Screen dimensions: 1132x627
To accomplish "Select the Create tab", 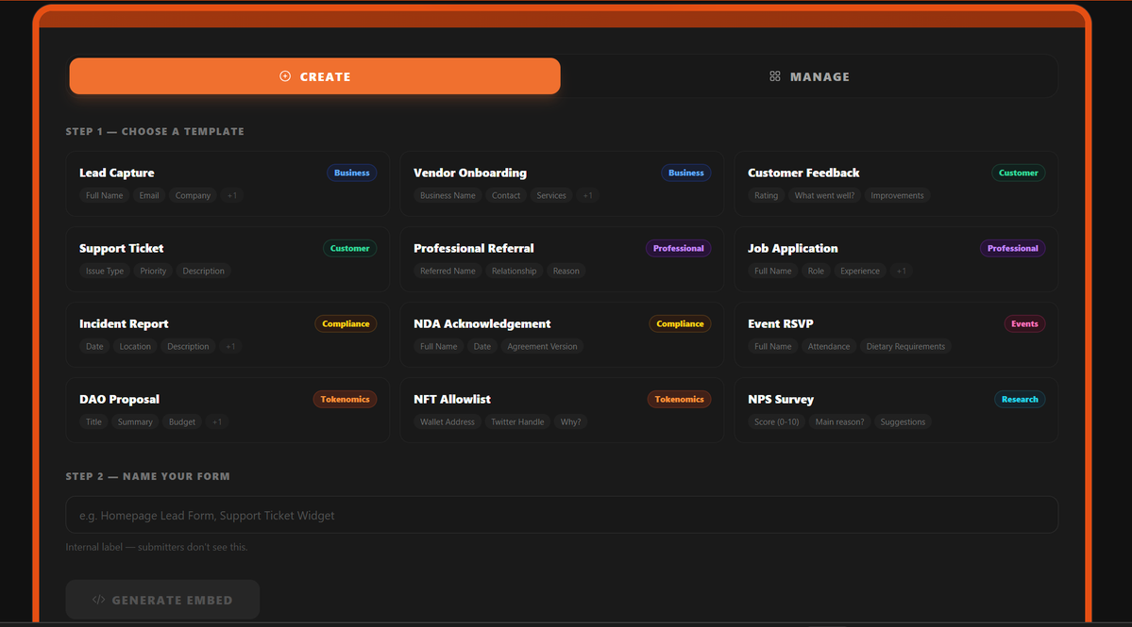I will (314, 76).
